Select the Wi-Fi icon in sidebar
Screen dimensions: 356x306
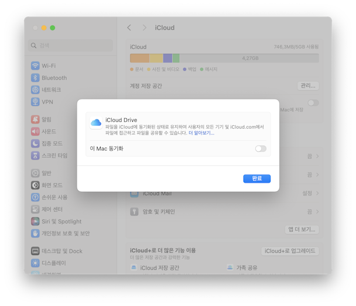point(35,66)
